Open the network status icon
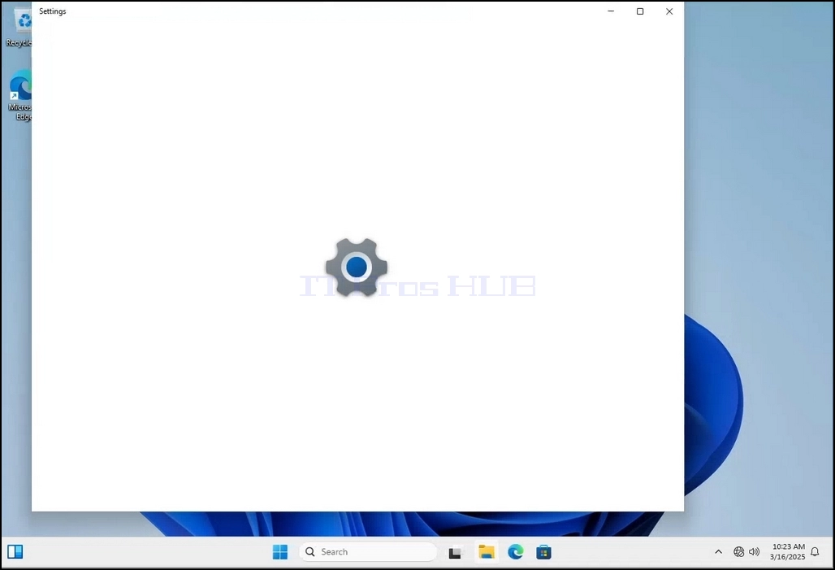The width and height of the screenshot is (835, 570). tap(738, 552)
